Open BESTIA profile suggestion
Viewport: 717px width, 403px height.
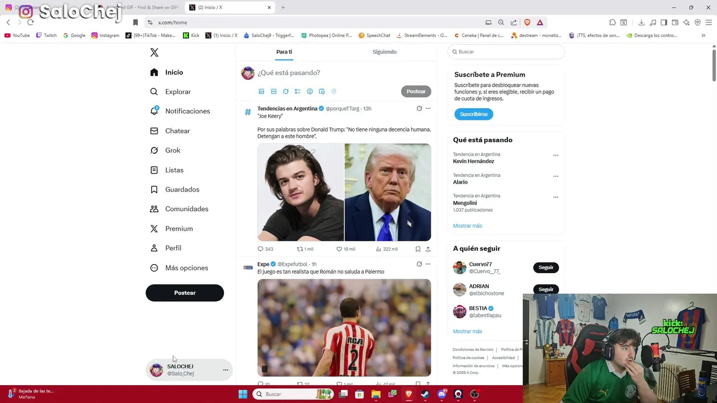point(485,312)
